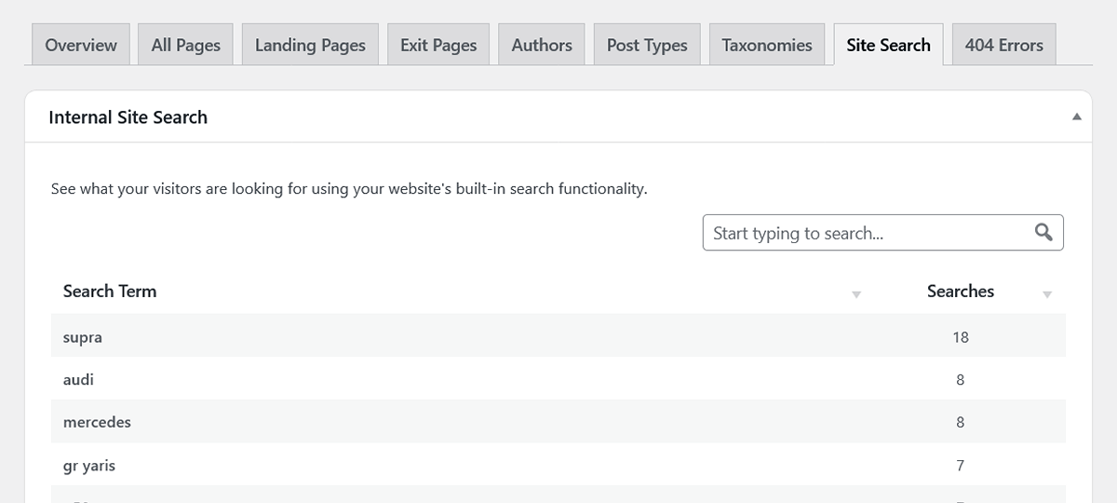Click the searches count for mercedes

(961, 422)
